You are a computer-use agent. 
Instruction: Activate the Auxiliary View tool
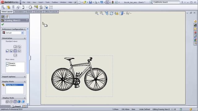pyautogui.click(x=18, y=7)
